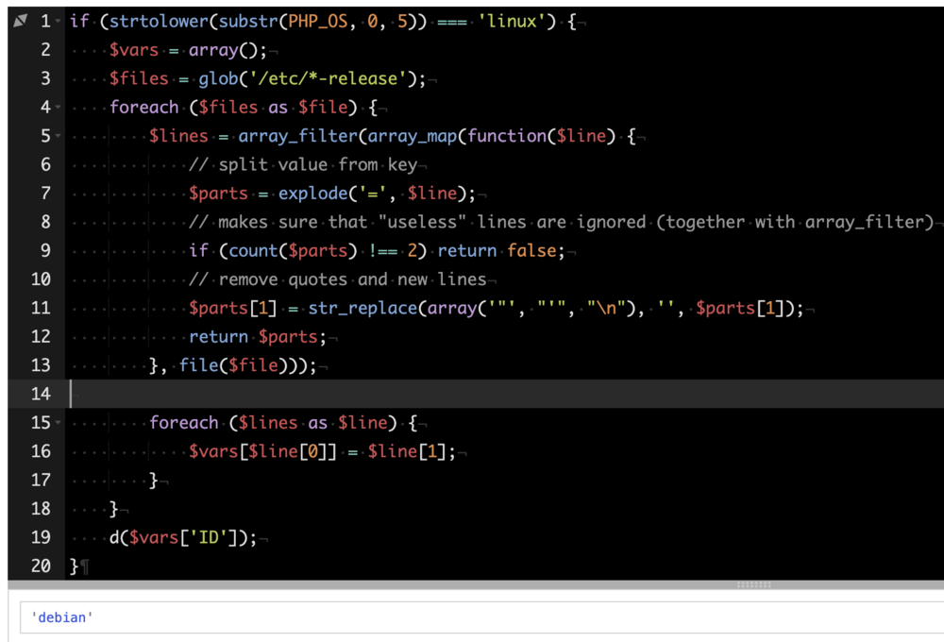Click the expand editor icon beside line 1
This screenshot has height=642, width=944.
(21, 21)
